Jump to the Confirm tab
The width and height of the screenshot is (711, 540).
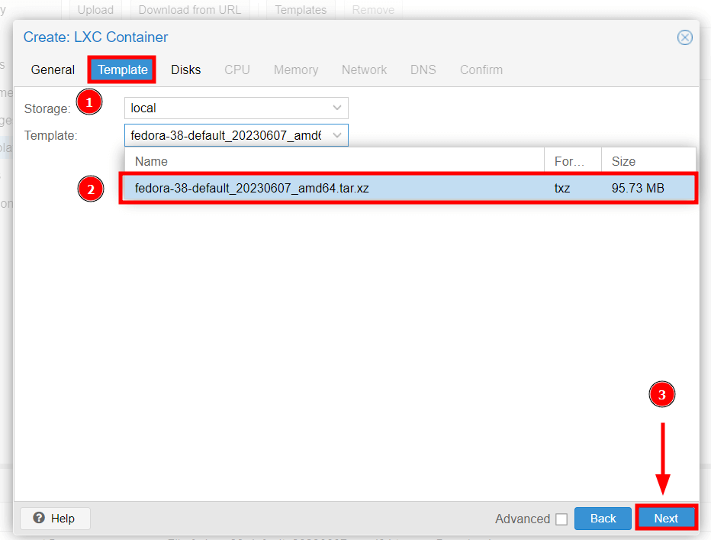pyautogui.click(x=481, y=70)
